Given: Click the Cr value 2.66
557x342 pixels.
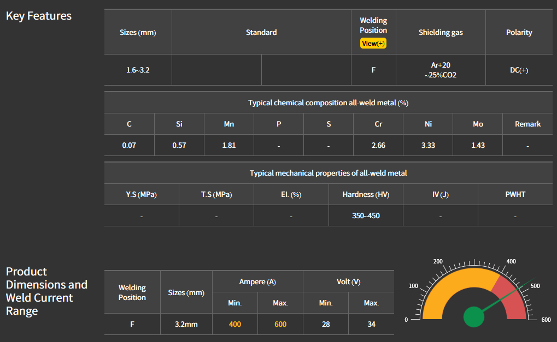Looking at the screenshot, I should 378,145.
